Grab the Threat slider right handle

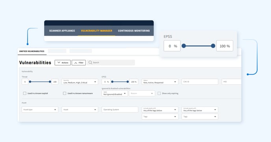pos(50,82)
